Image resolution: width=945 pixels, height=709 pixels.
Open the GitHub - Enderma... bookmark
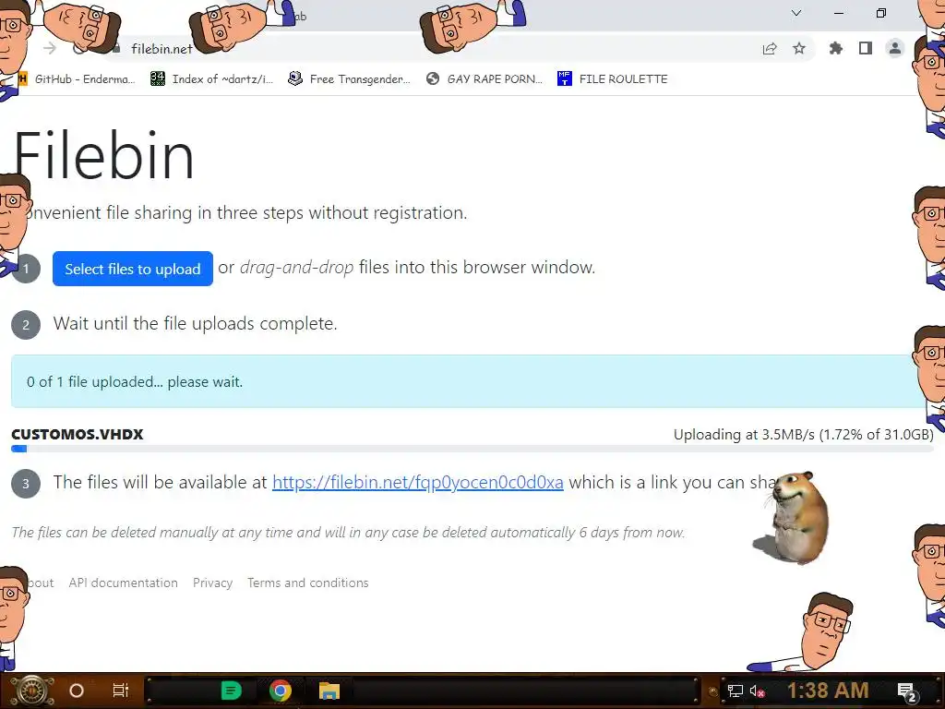coord(77,79)
